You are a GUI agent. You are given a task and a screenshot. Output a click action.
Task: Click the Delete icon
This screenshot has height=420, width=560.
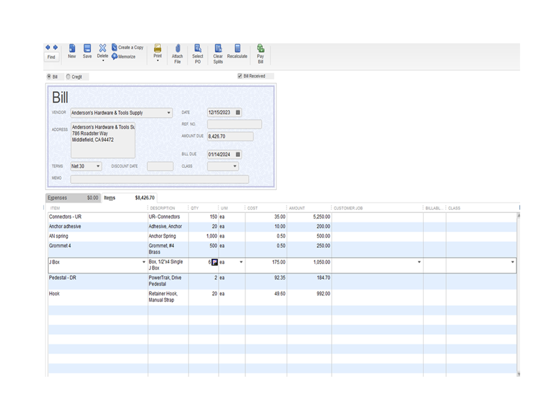(103, 49)
